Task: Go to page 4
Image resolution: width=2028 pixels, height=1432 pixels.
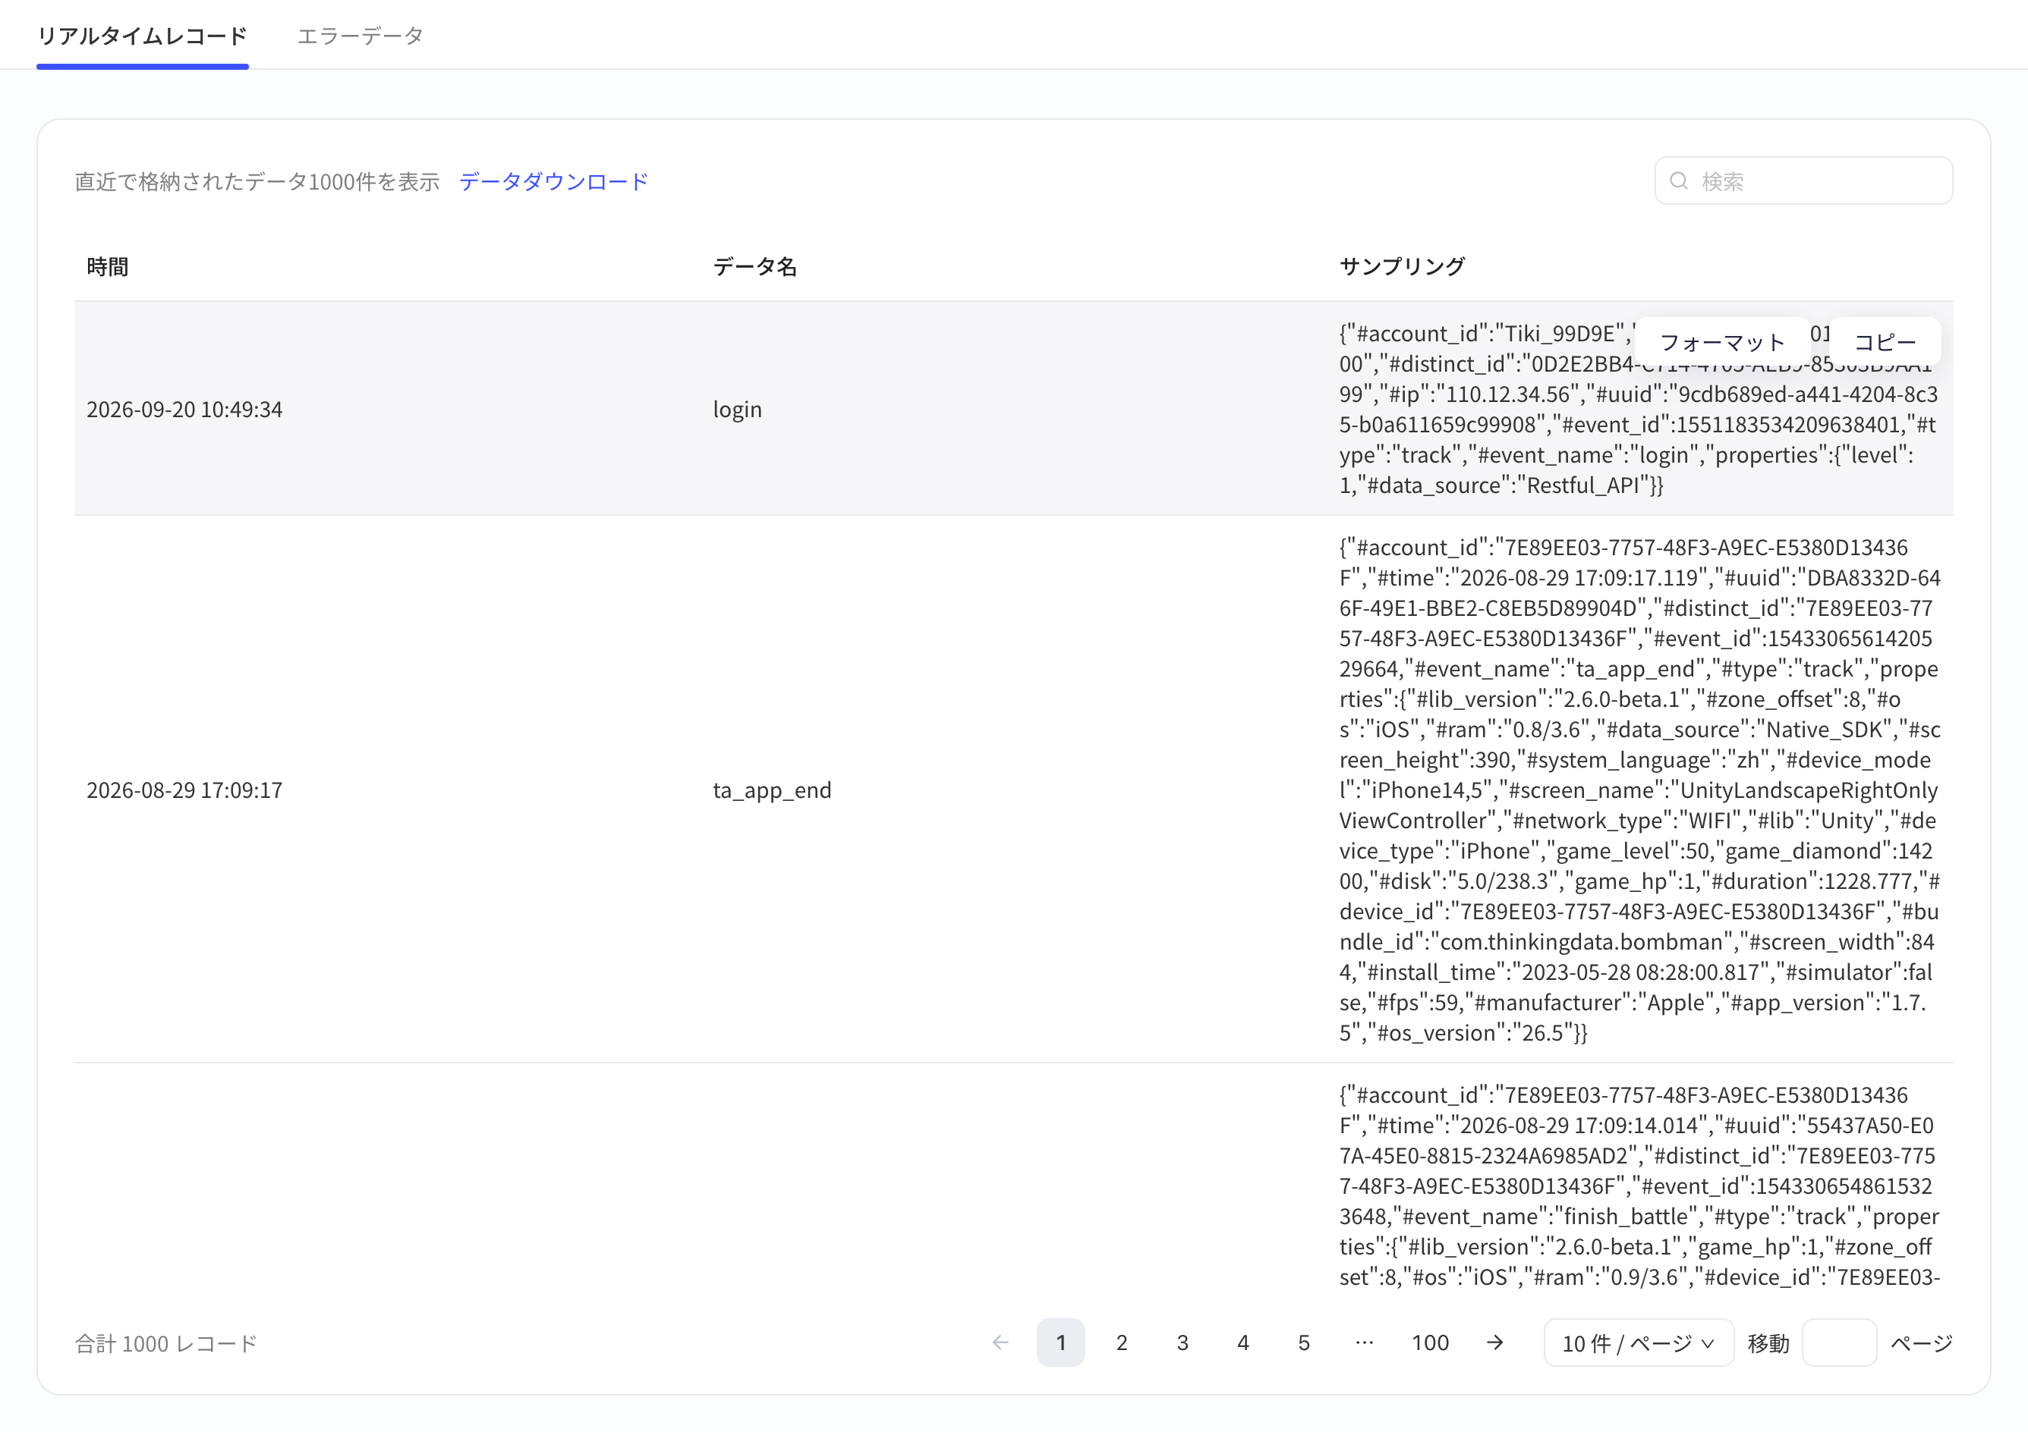Action: (1242, 1342)
